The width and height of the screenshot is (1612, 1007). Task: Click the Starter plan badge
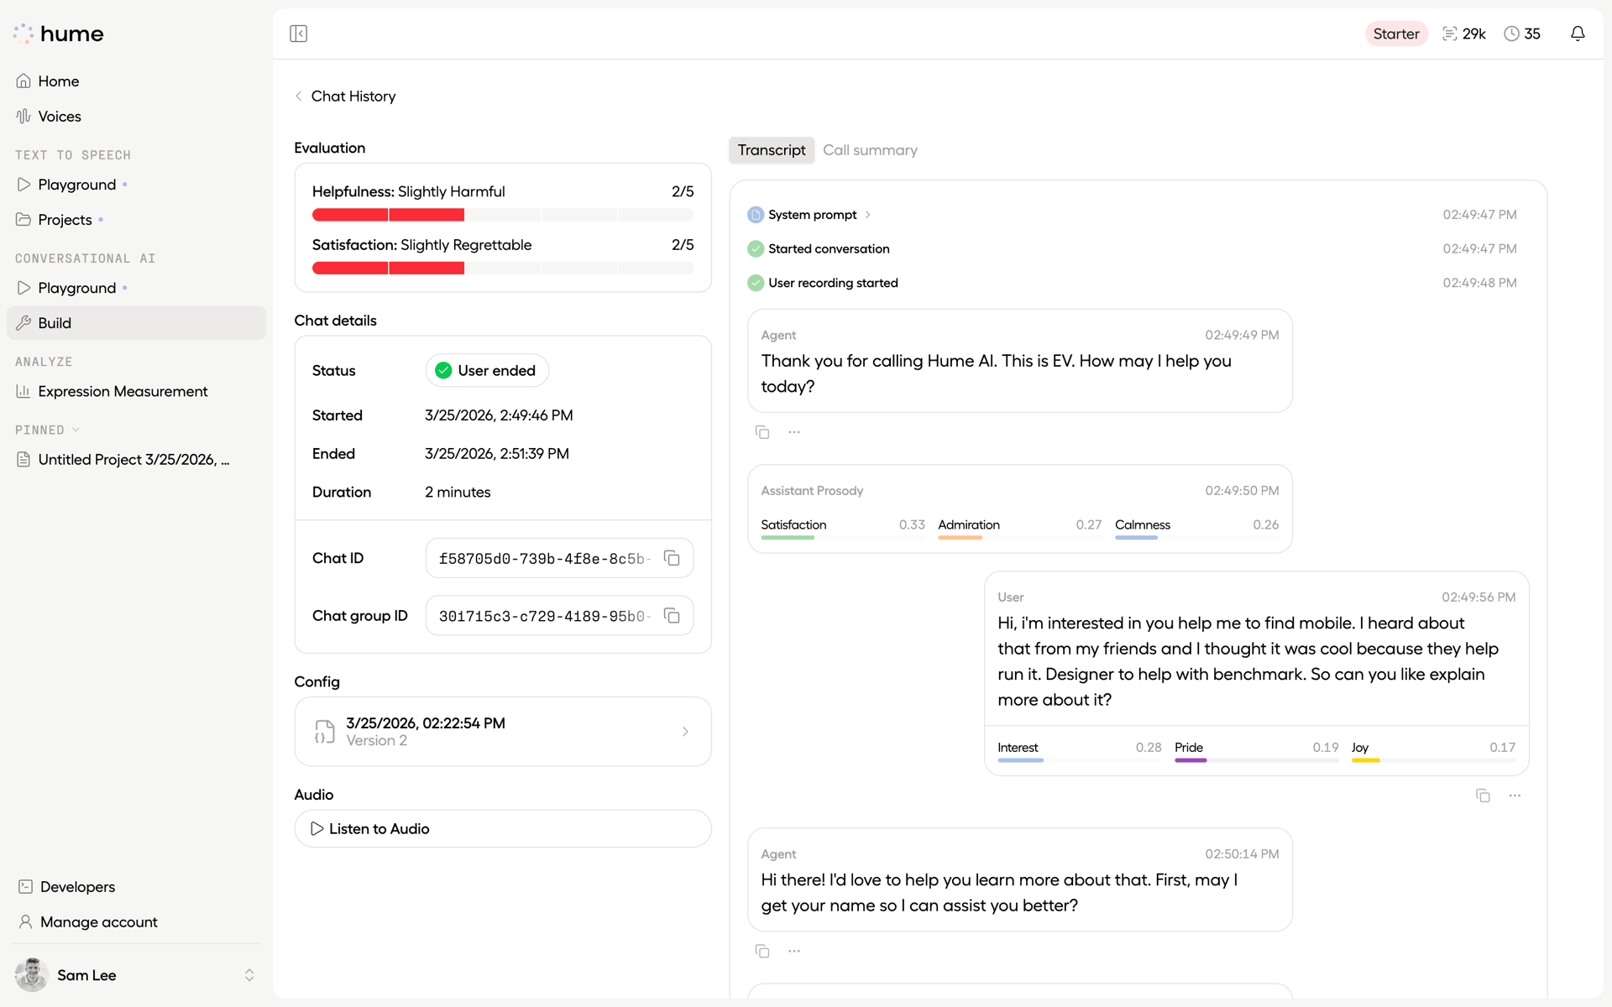pos(1396,34)
